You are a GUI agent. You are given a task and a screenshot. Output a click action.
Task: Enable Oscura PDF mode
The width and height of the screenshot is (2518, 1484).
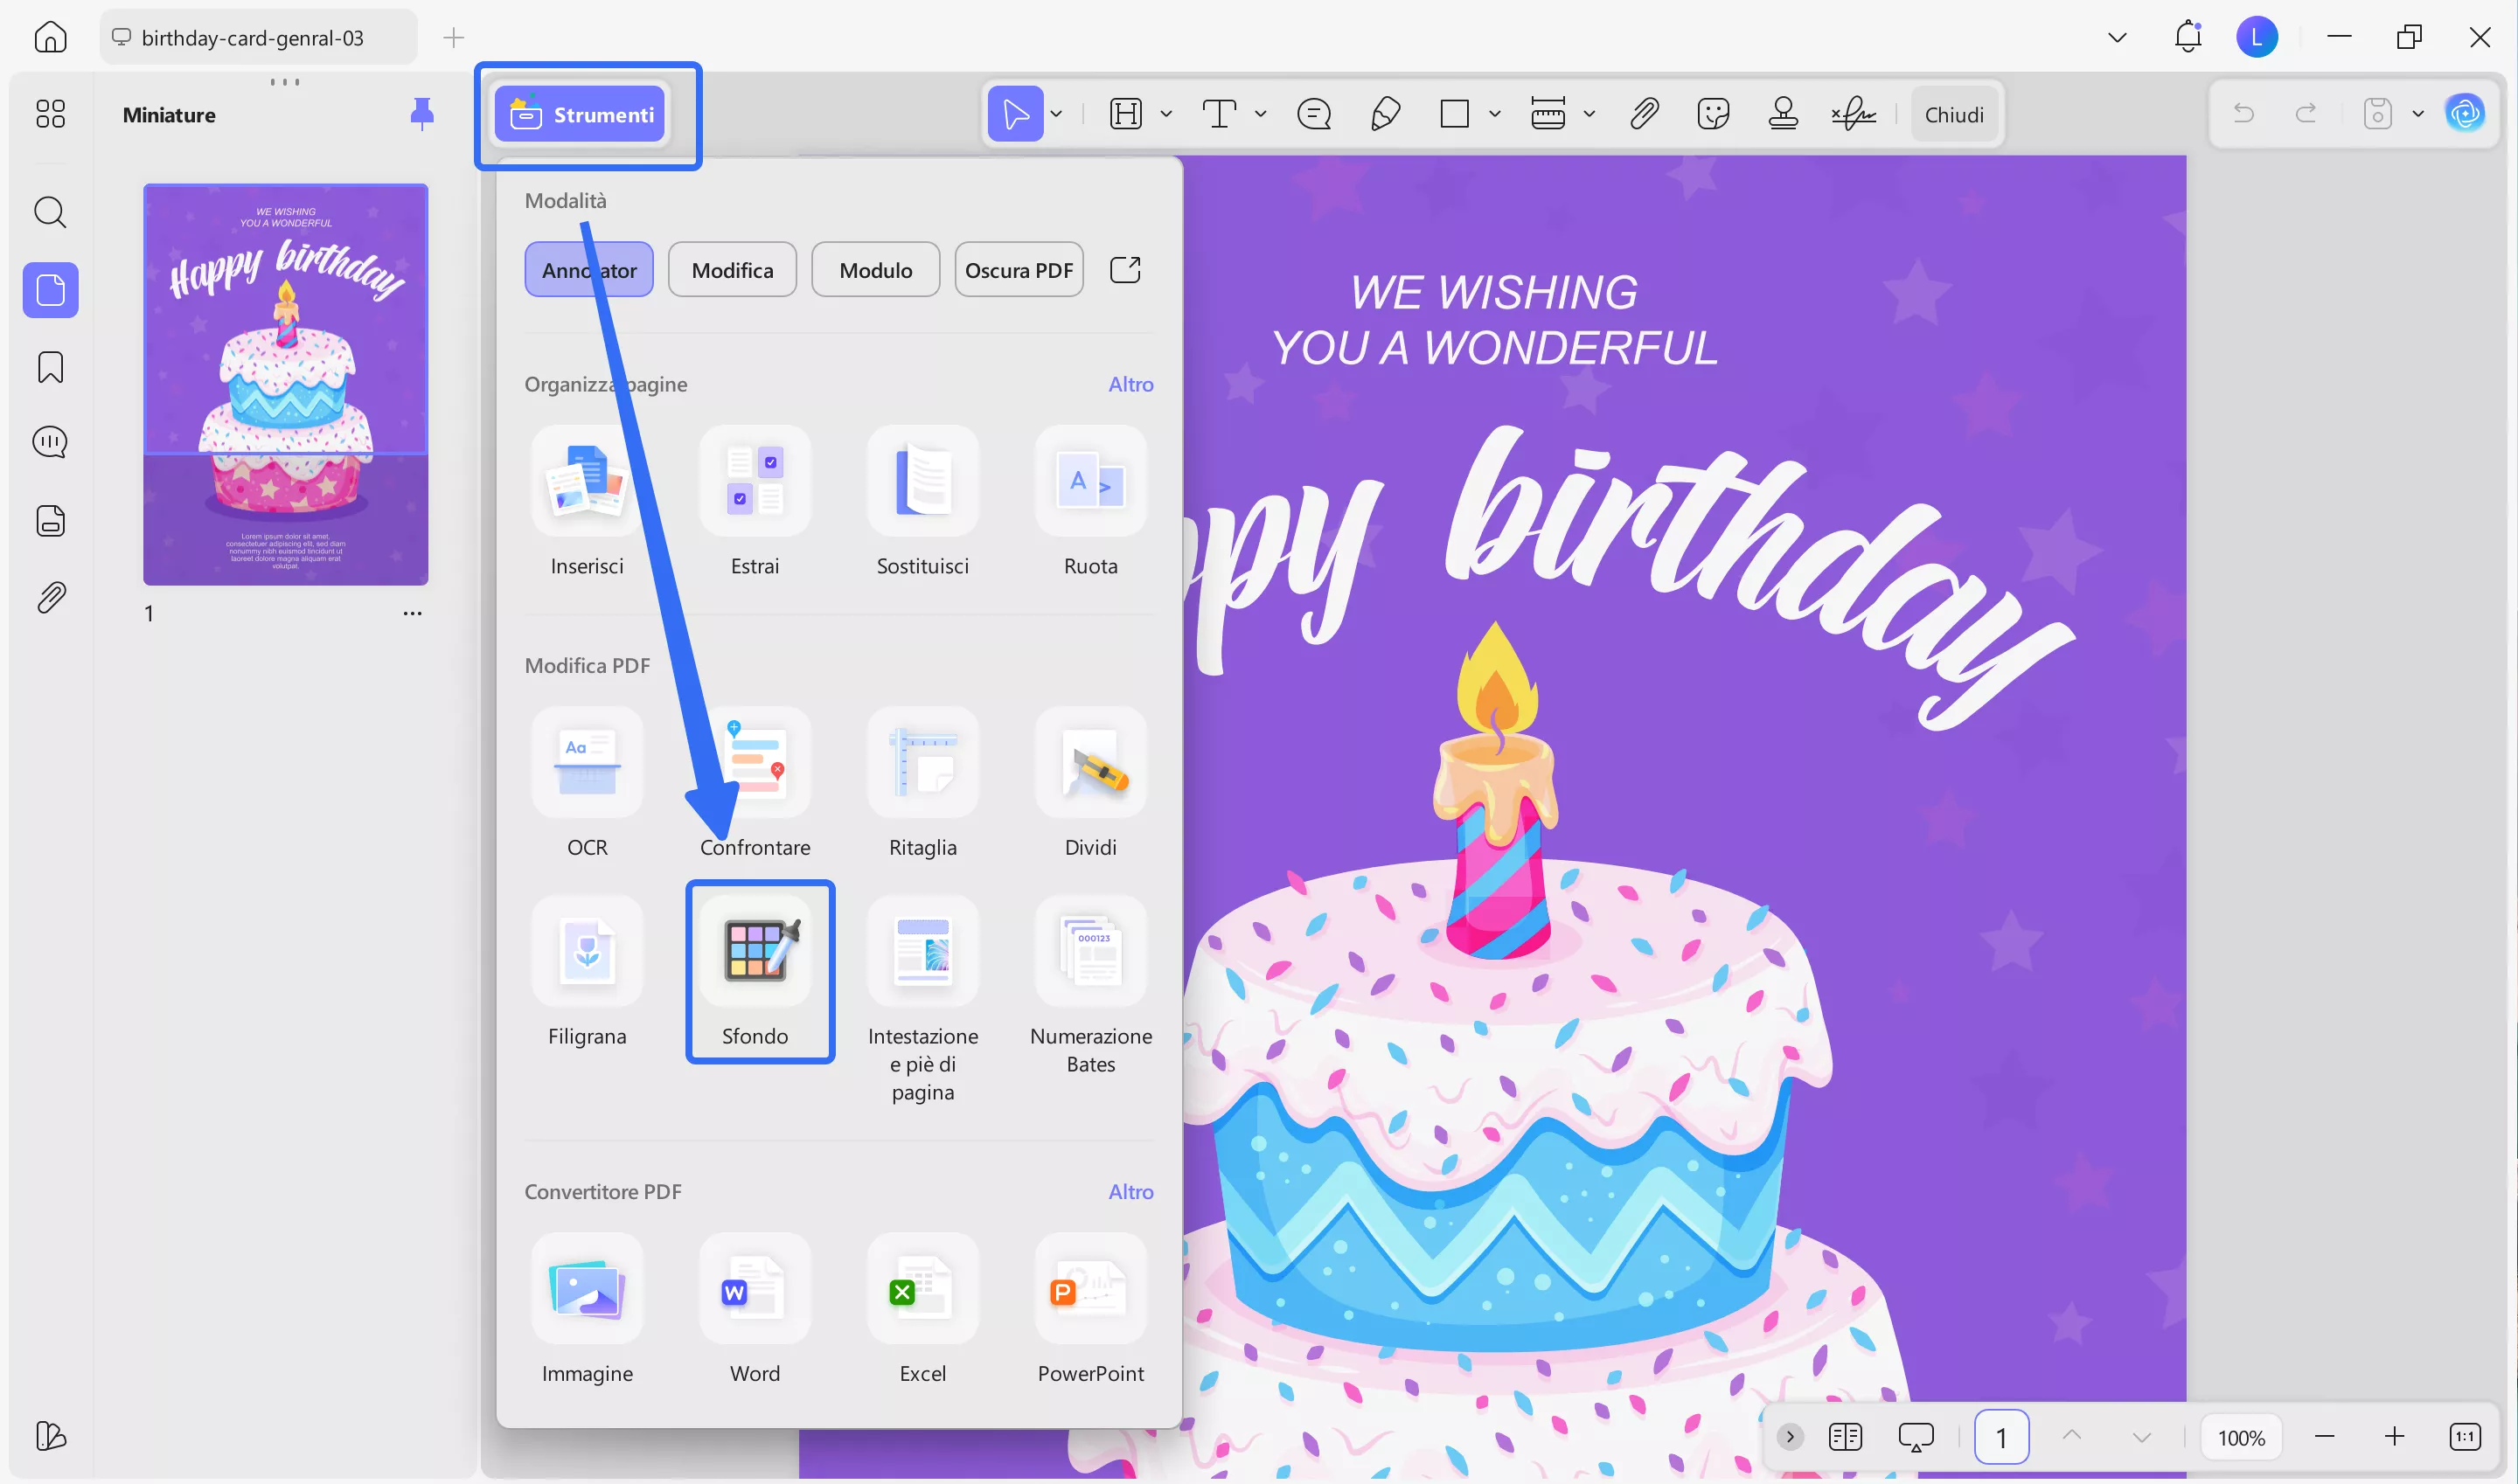1019,269
